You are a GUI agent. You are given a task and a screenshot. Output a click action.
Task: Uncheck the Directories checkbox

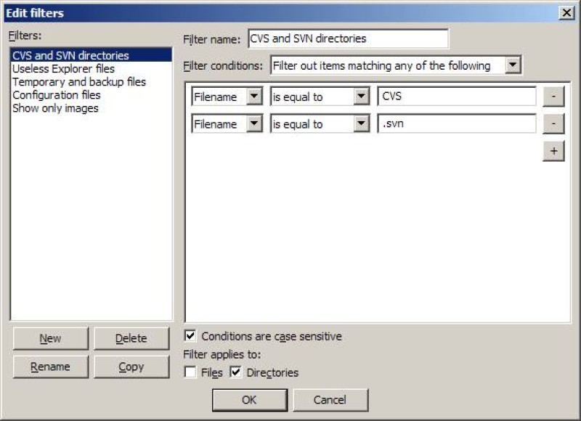(236, 372)
